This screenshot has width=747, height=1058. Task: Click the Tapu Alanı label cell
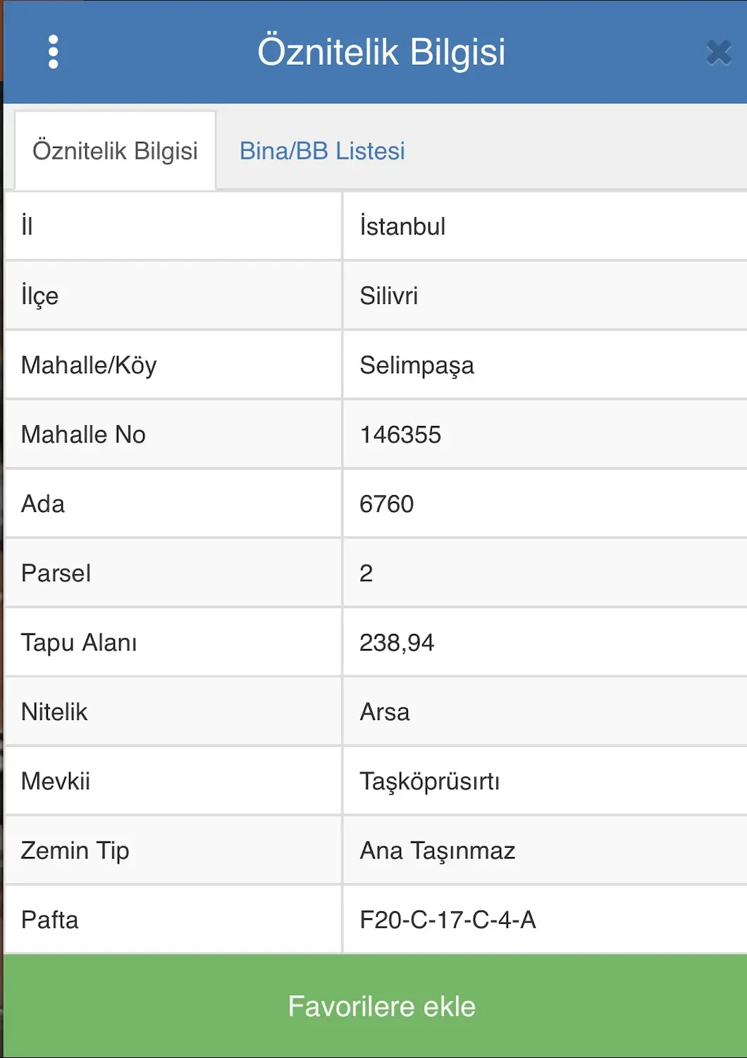(173, 643)
